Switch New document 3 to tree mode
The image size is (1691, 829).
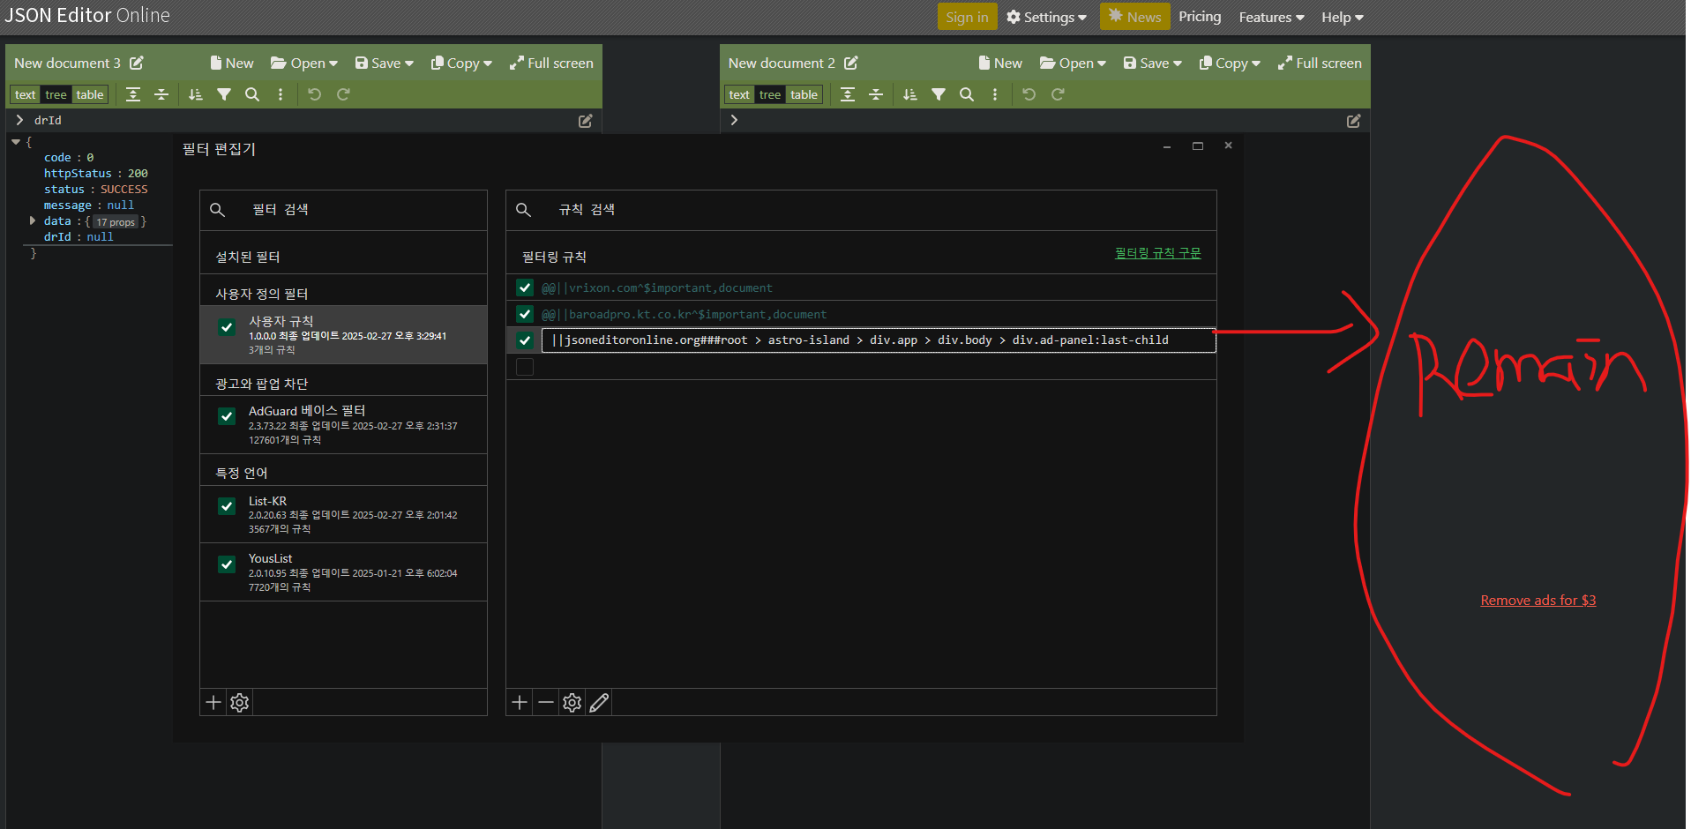point(56,94)
